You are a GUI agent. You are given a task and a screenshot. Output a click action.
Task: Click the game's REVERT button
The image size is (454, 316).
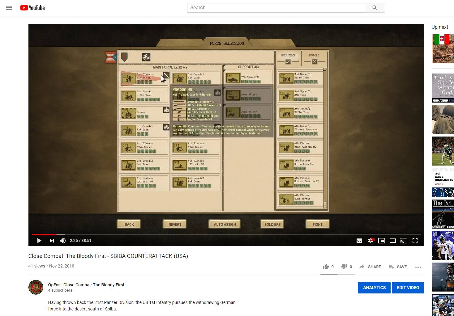click(175, 224)
